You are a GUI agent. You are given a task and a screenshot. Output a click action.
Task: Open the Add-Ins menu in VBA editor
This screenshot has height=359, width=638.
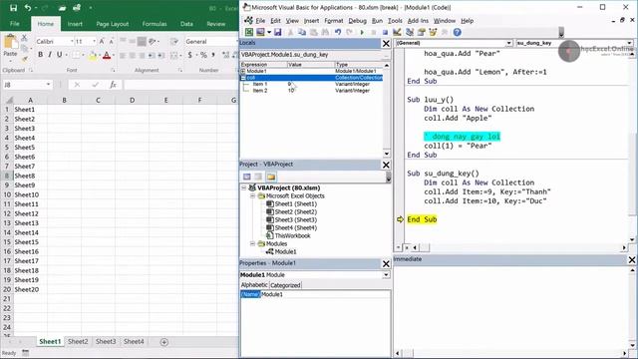coord(418,20)
